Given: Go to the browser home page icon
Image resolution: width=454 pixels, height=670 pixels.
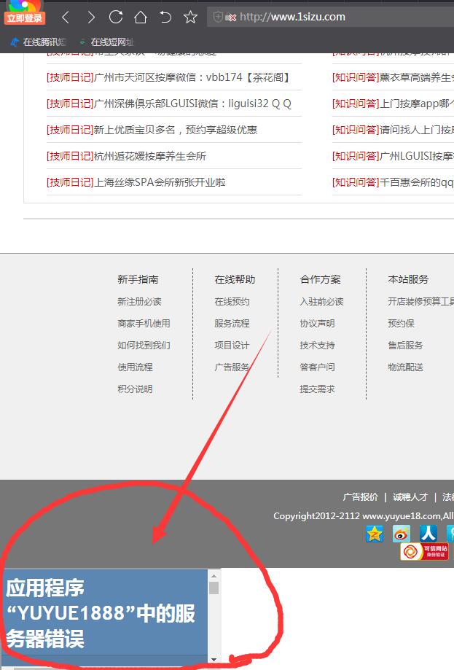Looking at the screenshot, I should (141, 17).
